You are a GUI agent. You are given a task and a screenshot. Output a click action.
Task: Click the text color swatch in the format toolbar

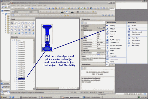[72, 12]
